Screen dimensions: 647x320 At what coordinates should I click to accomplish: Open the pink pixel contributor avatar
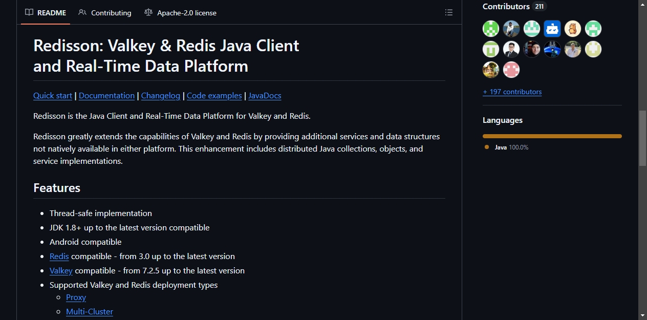(511, 70)
